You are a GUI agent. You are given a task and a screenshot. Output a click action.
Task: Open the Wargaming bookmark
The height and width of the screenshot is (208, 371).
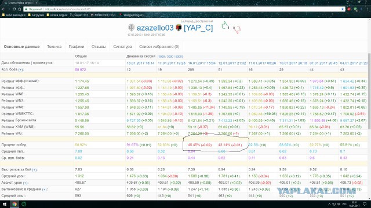132,15
